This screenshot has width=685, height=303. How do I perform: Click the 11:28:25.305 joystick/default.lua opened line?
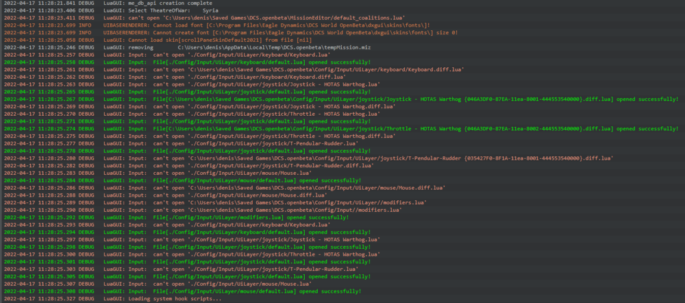point(187,276)
